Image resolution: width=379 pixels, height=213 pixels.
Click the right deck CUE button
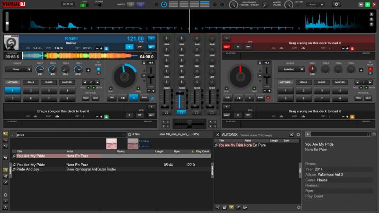(227, 98)
